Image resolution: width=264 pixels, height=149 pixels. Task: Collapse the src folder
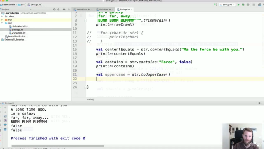pyautogui.click(x=2, y=23)
